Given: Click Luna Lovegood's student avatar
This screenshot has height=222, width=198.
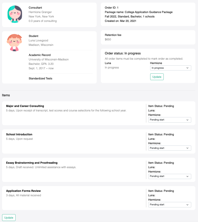Looking at the screenshot, I should pos(14,43).
